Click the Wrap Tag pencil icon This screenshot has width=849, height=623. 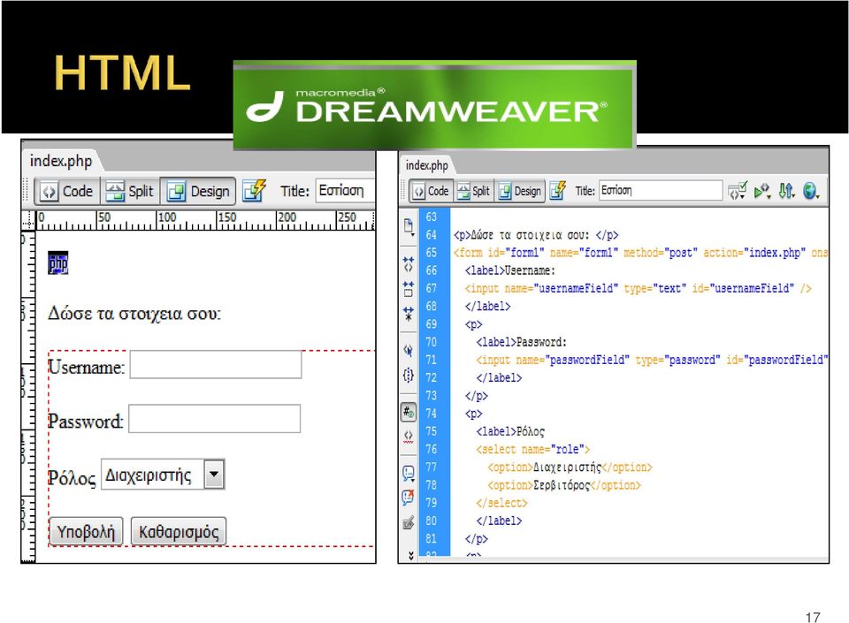pos(409,522)
